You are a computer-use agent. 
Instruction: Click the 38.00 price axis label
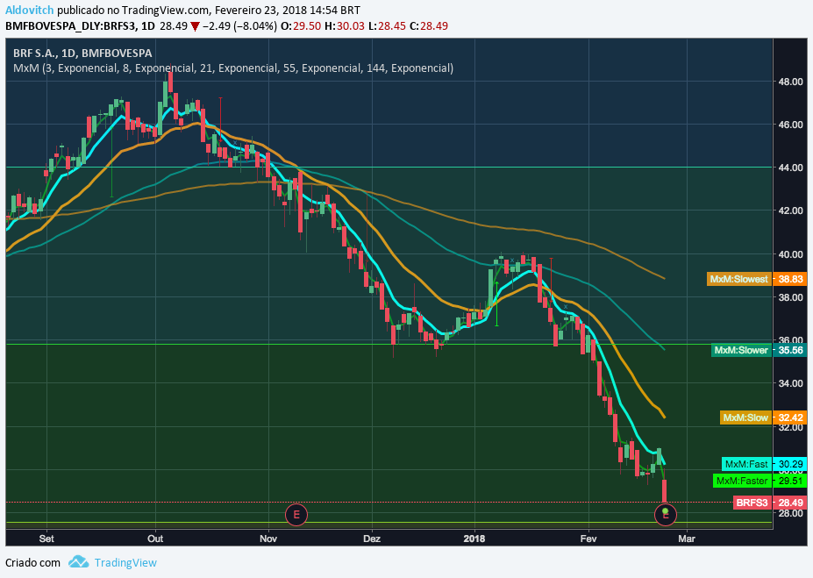coord(790,297)
